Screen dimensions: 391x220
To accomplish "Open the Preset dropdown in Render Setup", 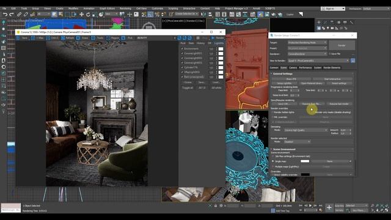I will pos(307,48).
